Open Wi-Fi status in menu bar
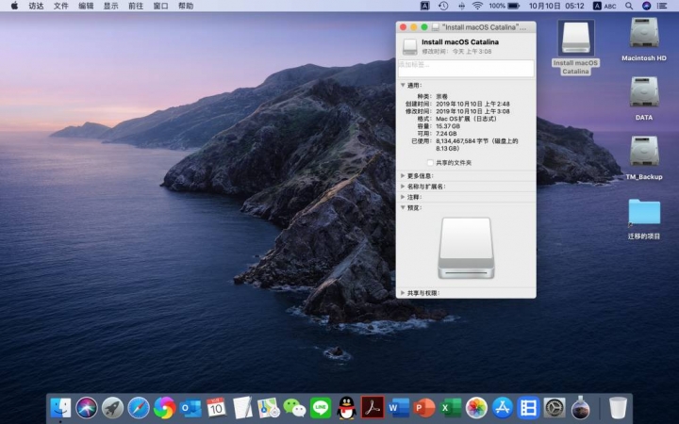 coord(477,6)
